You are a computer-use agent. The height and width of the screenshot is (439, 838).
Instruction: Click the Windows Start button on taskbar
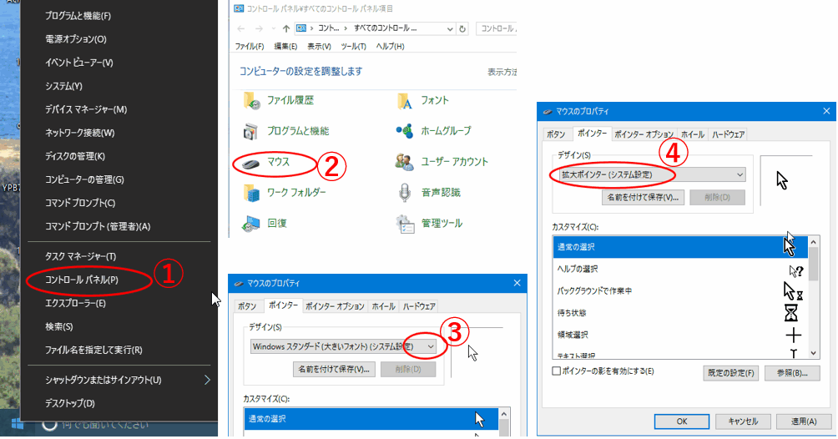(17, 425)
